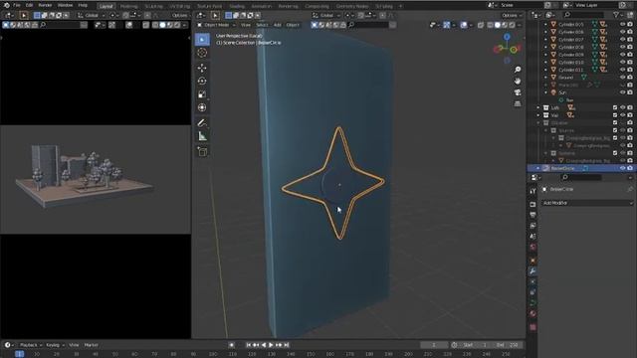Pick the Add Cube tool
Screen dimensions: 637x358
[202, 152]
